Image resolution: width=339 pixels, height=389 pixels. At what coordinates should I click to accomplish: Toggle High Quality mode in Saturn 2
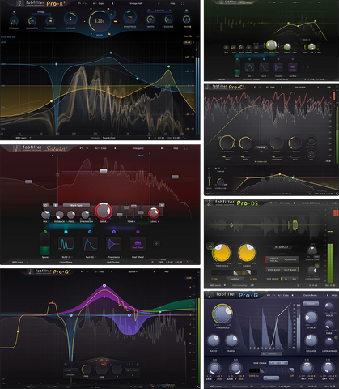coord(112,262)
